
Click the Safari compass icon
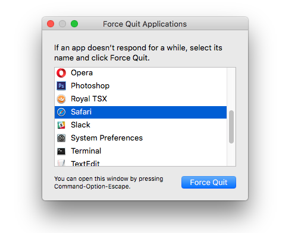(61, 112)
